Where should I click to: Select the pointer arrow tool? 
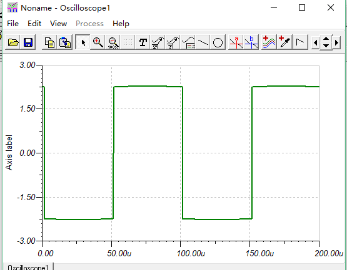pos(83,42)
